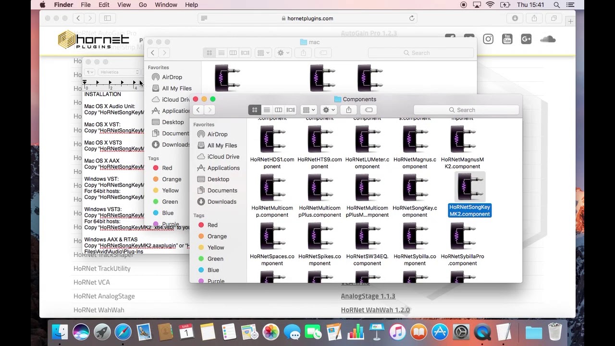Select AirDrop in the mac window sidebar
This screenshot has height=346, width=615.
[167, 77]
